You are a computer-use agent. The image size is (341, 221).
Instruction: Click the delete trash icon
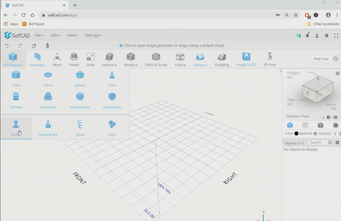point(47,45)
